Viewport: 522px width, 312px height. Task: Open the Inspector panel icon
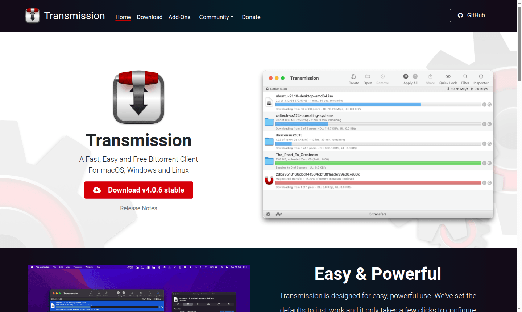481,76
